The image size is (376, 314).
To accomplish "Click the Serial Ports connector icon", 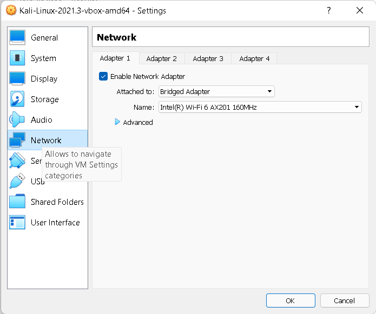I will click(17, 161).
